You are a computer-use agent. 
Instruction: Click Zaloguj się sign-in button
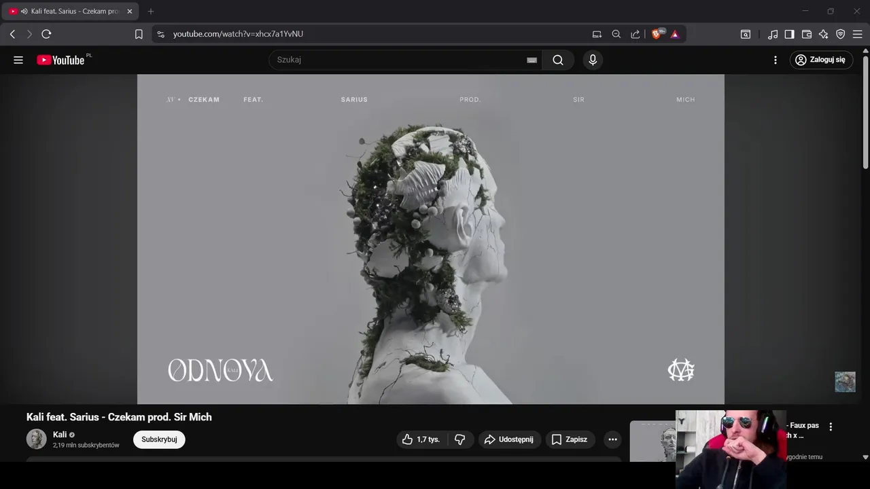[x=821, y=60]
